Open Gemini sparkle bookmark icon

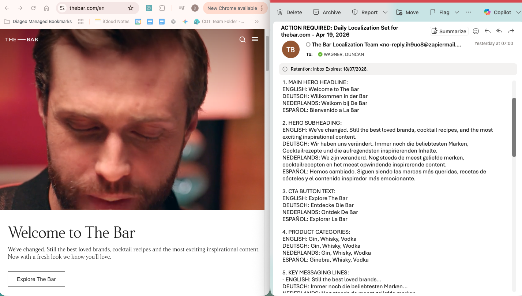(x=185, y=22)
